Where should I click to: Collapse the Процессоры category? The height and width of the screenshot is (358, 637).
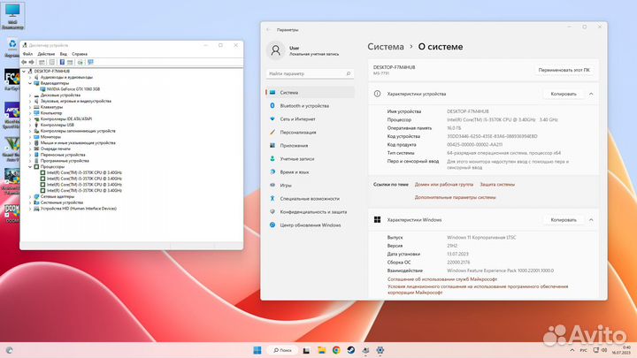point(30,166)
